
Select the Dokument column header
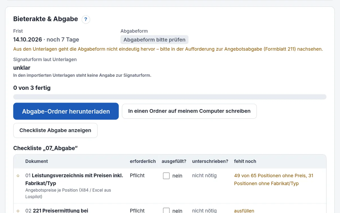(37, 161)
